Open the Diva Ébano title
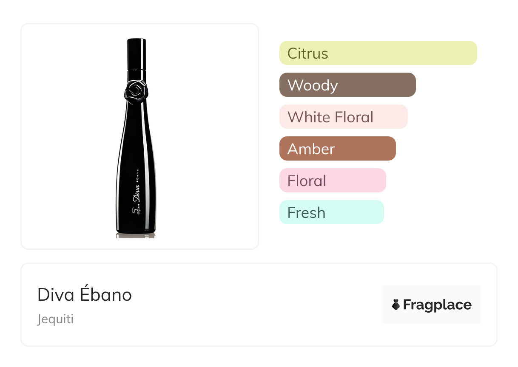Image resolution: width=518 pixels, height=367 pixels. (85, 295)
